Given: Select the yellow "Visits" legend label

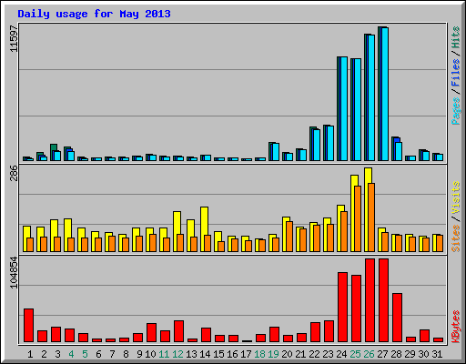Looking at the screenshot, I should pyautogui.click(x=456, y=197).
